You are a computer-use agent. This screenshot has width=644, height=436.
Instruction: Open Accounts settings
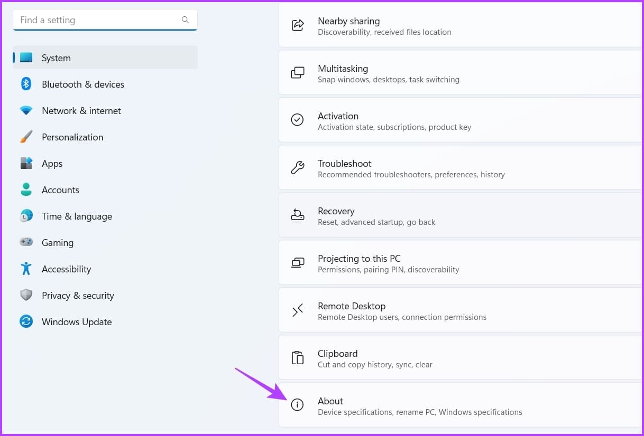click(x=105, y=189)
